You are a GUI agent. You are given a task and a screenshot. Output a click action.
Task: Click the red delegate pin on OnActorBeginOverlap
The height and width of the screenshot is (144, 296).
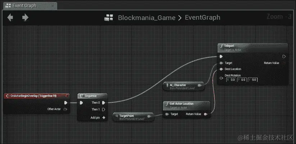point(67,96)
